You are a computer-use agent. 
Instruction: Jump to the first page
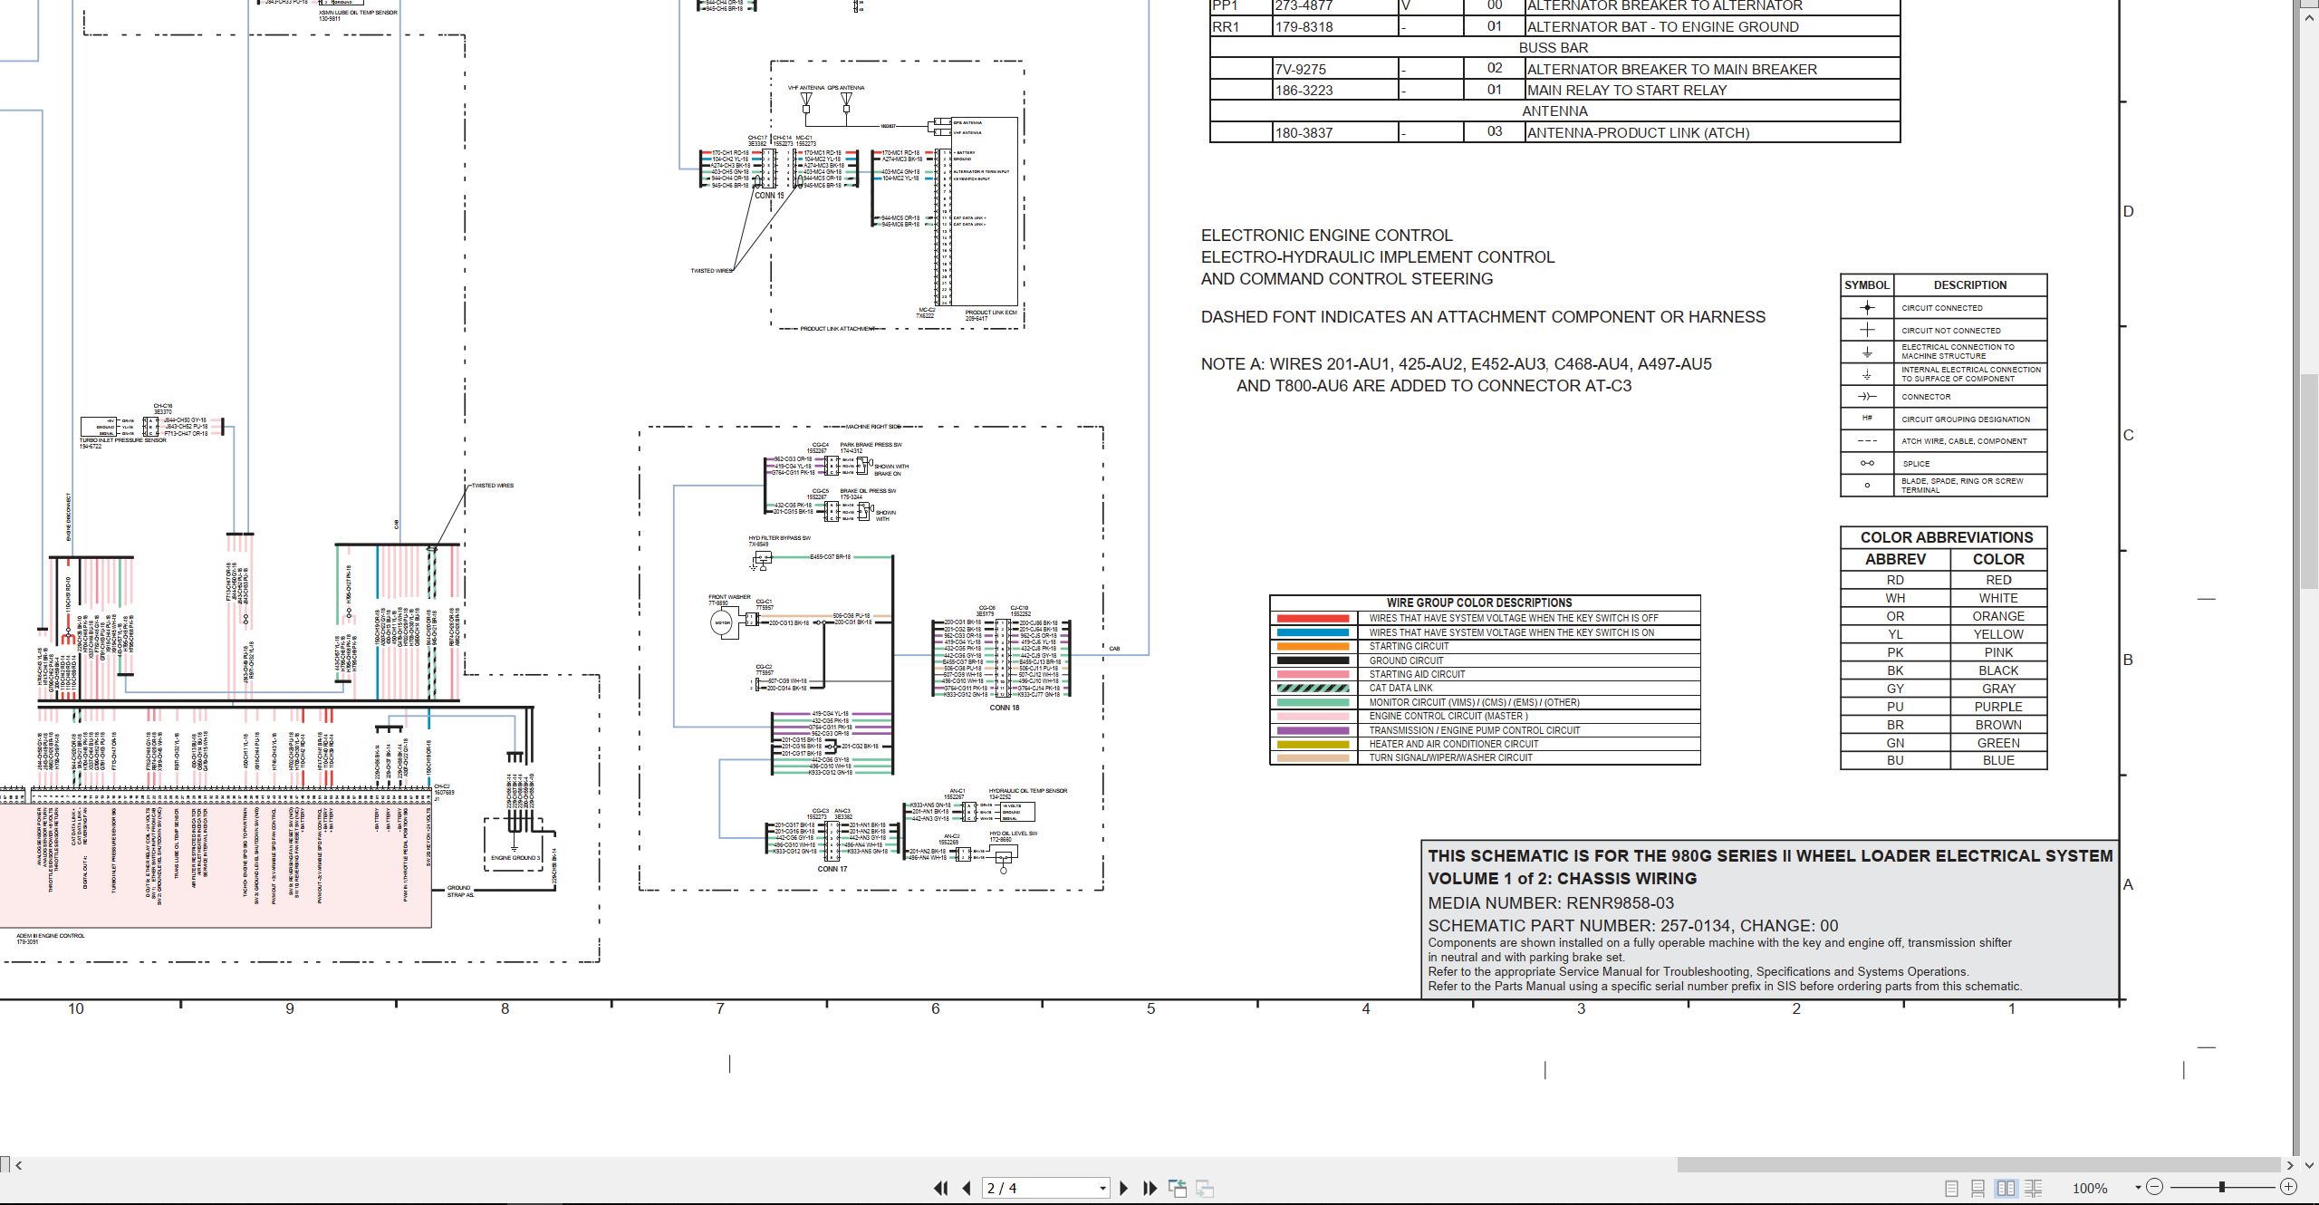(940, 1188)
